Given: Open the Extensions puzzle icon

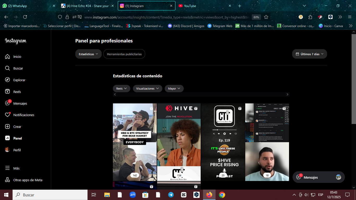Looking at the screenshot, I should coord(310,17).
